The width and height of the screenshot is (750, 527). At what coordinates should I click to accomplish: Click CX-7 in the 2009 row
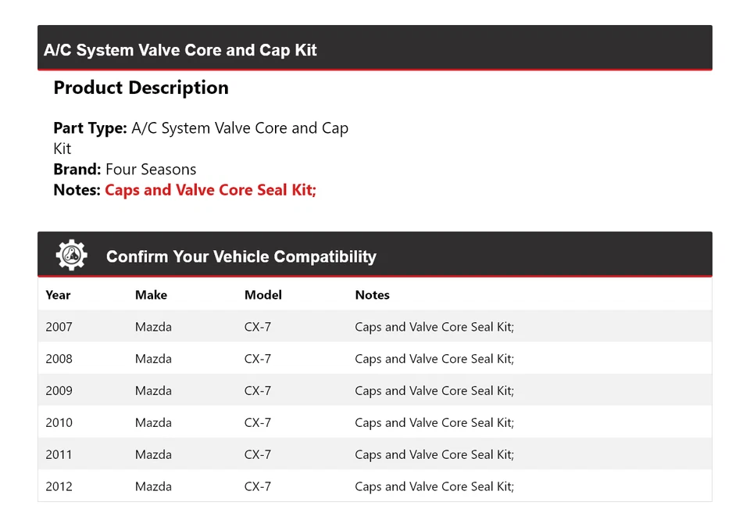click(258, 391)
